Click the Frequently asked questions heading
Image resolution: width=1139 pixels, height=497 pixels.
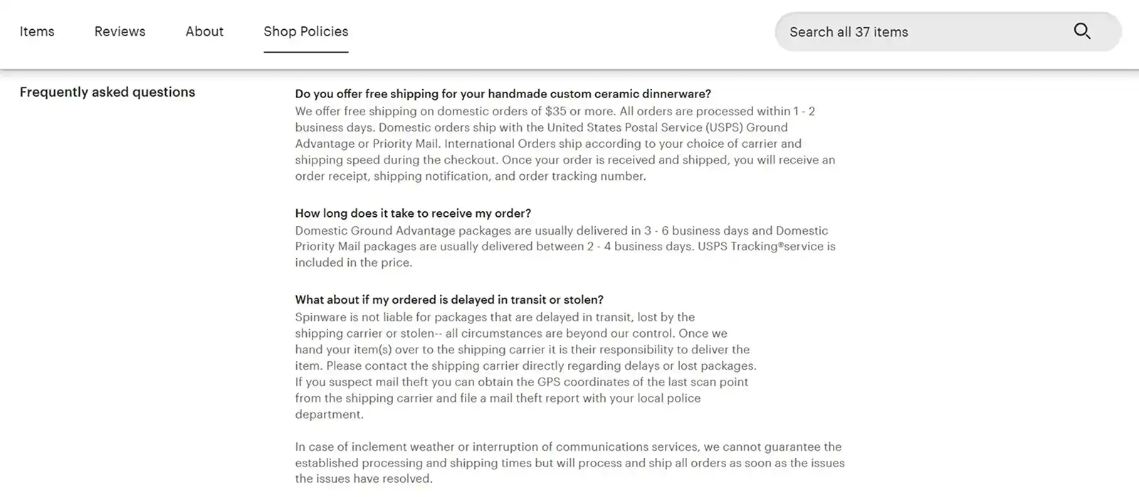pos(107,92)
